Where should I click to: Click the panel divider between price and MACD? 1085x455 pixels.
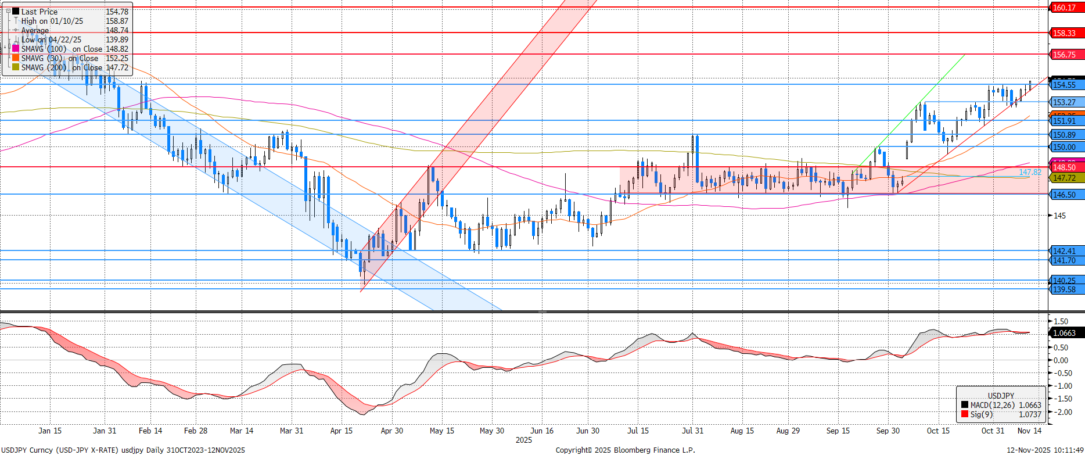[541, 312]
